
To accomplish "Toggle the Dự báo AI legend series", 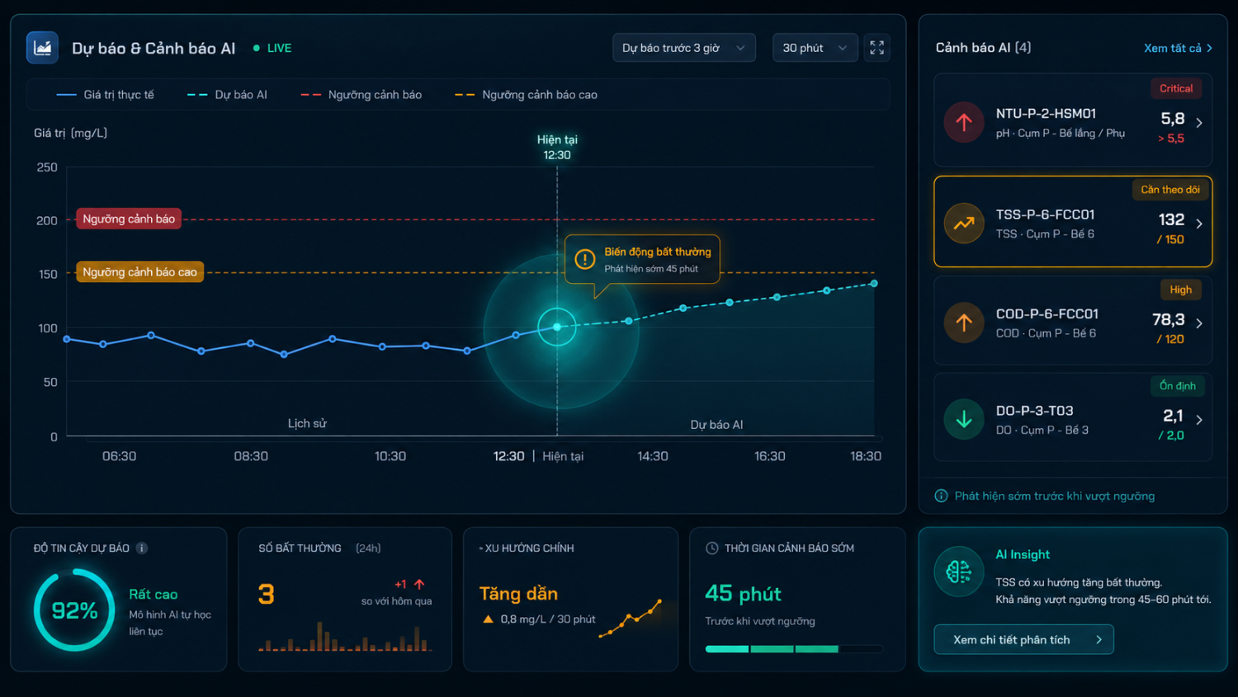I will click(x=227, y=95).
